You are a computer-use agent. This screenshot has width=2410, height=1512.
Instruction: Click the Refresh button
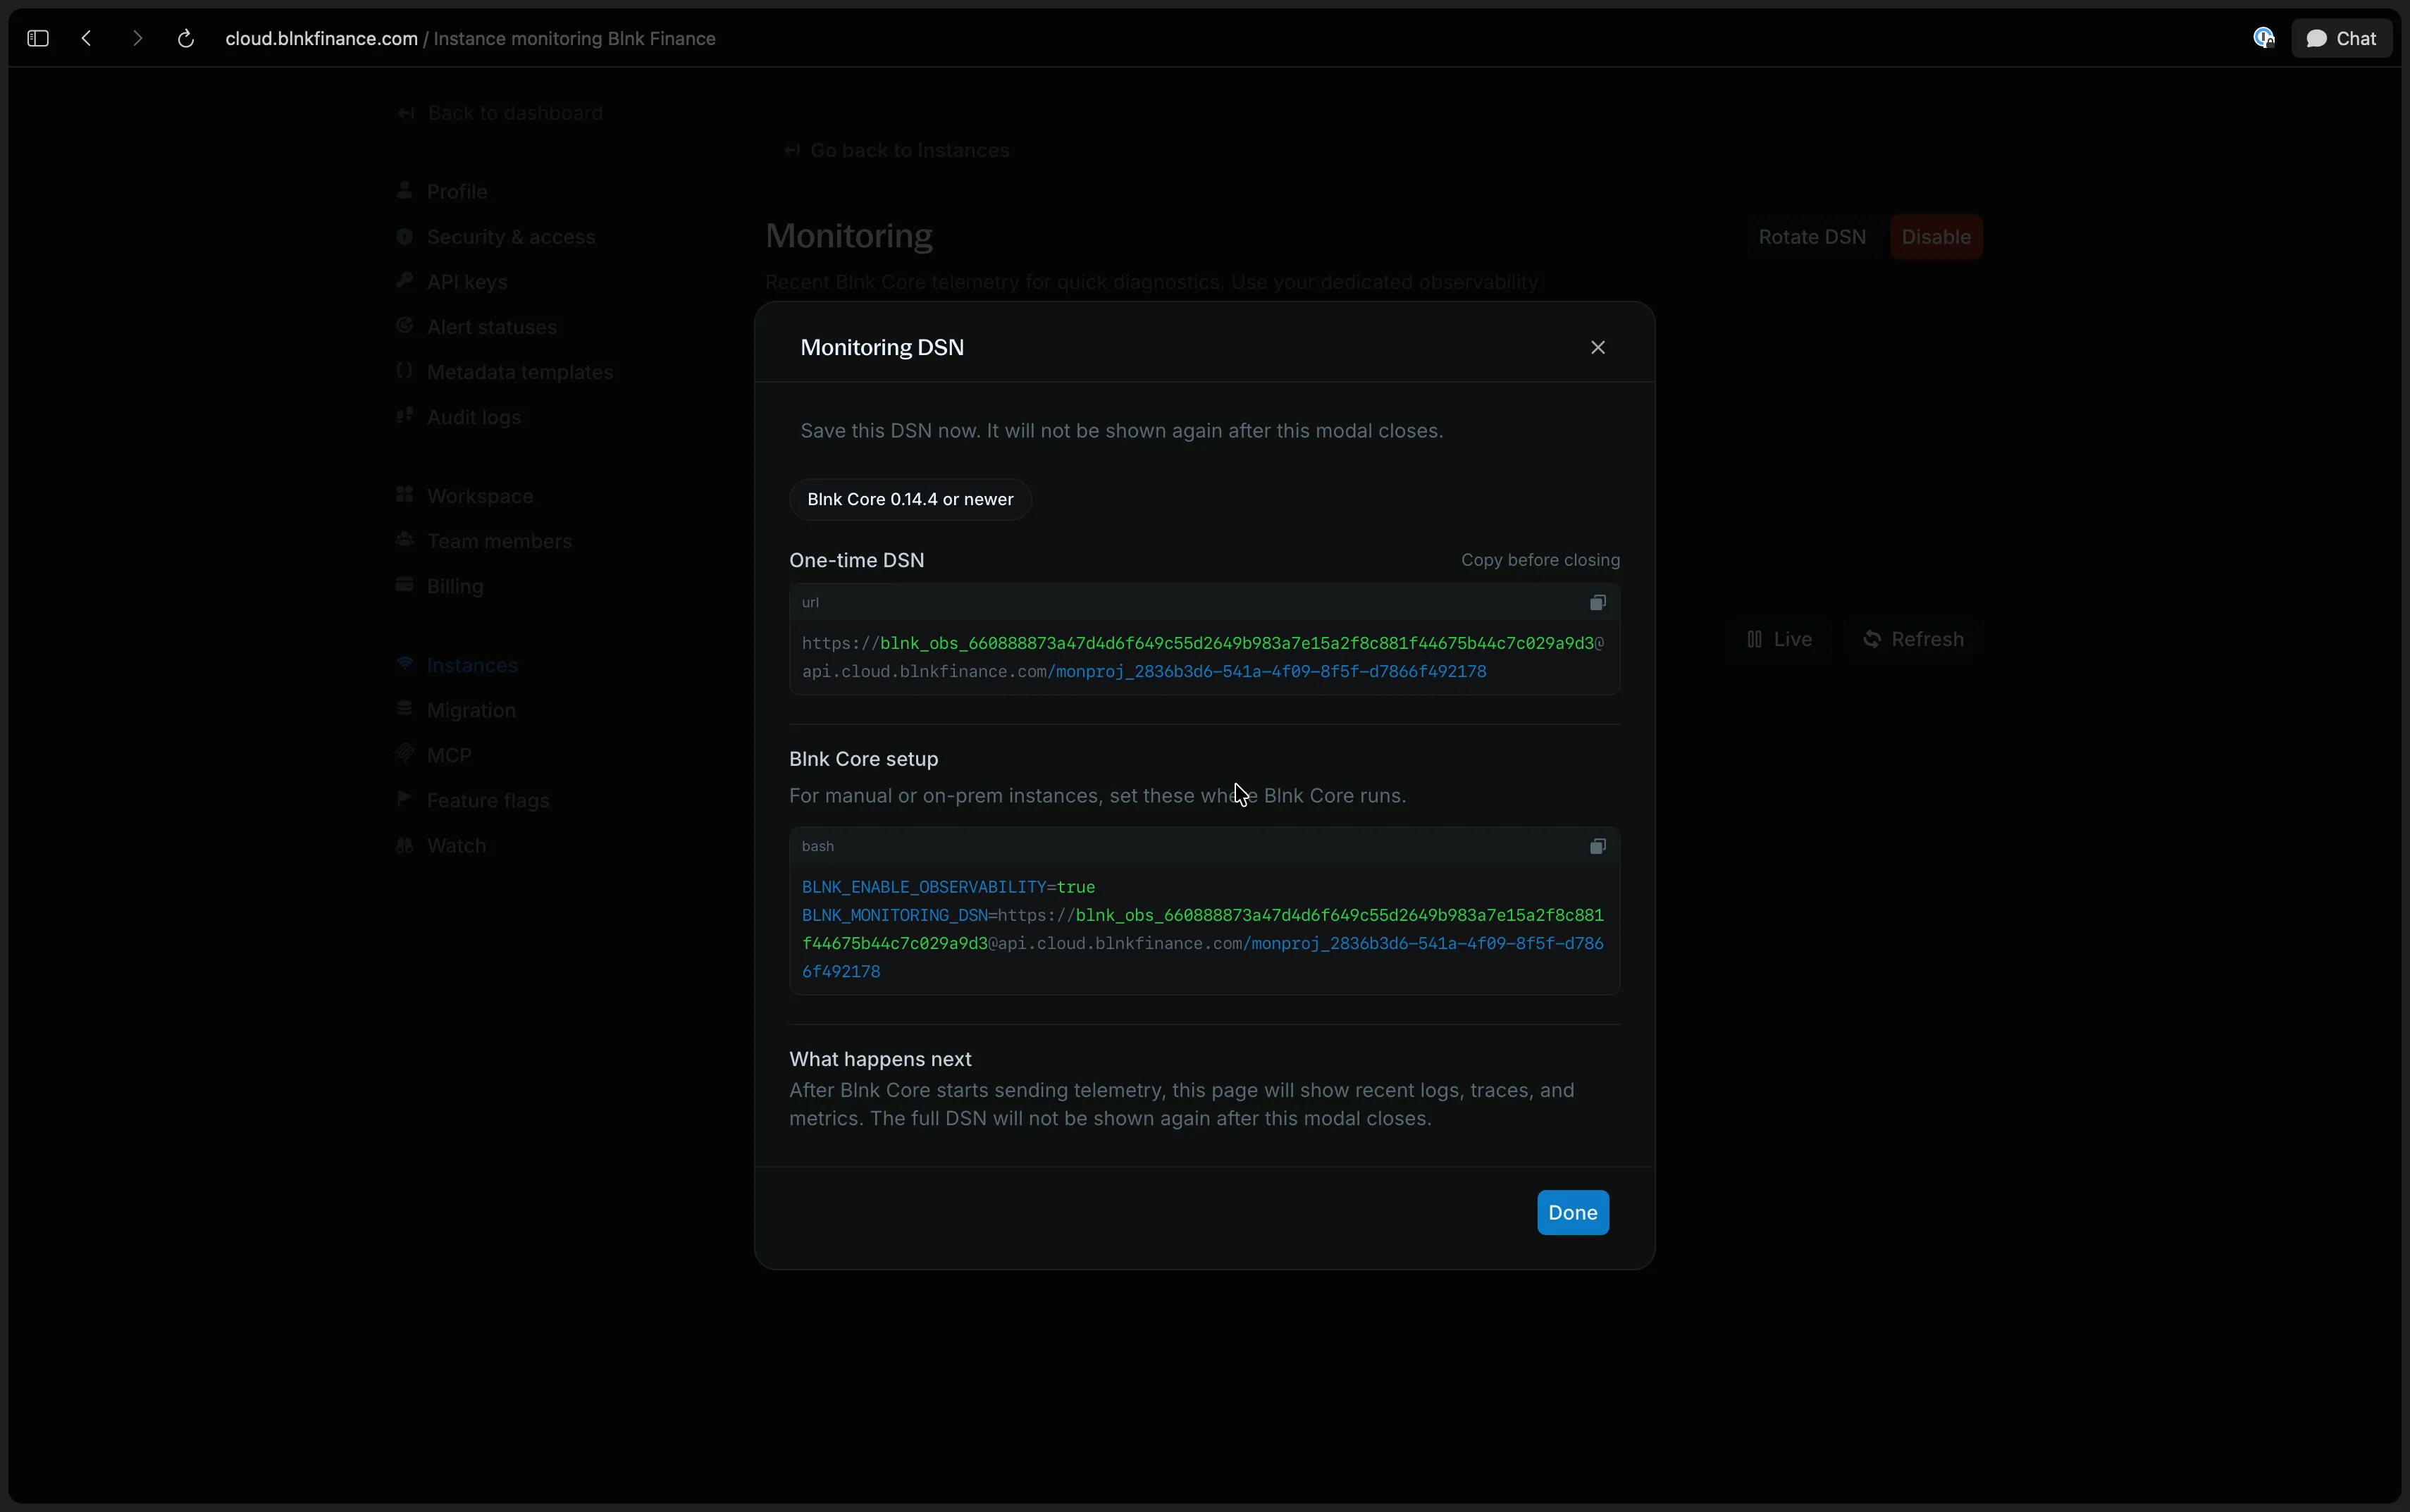click(1914, 639)
